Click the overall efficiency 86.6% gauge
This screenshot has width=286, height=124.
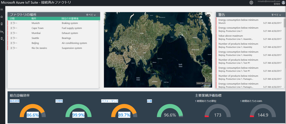[x=33, y=111]
